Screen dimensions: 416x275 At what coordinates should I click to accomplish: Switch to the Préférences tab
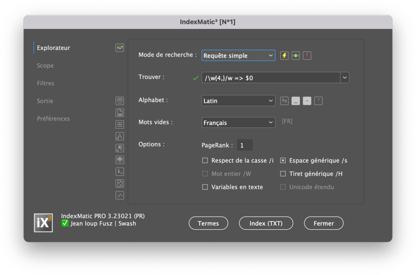[53, 119]
